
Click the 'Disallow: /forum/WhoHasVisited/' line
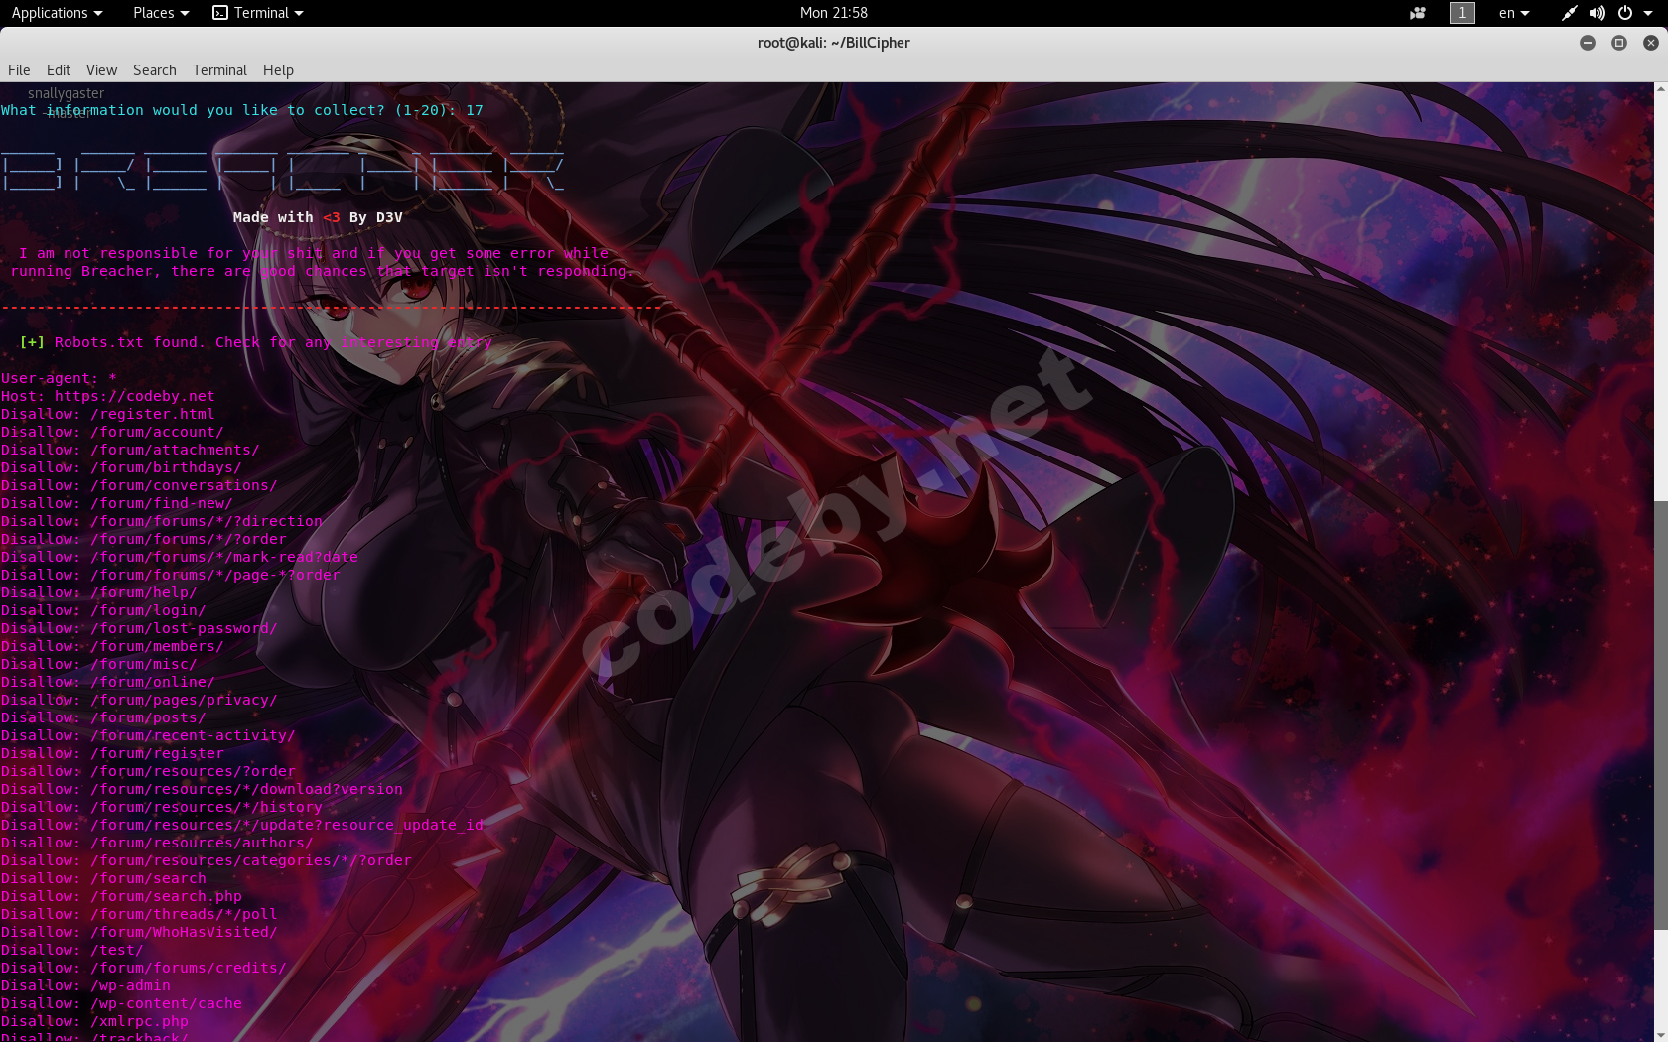coord(139,932)
